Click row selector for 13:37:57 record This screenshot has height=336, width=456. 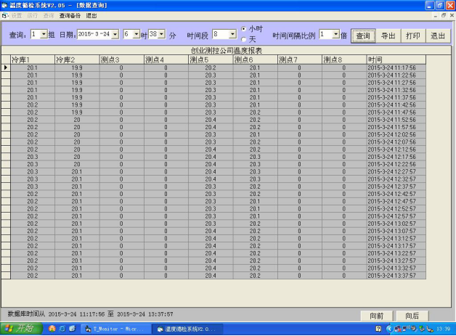tap(6, 276)
